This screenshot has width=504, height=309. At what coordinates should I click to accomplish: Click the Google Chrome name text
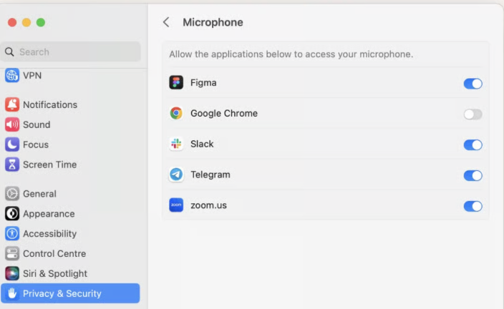pos(224,114)
